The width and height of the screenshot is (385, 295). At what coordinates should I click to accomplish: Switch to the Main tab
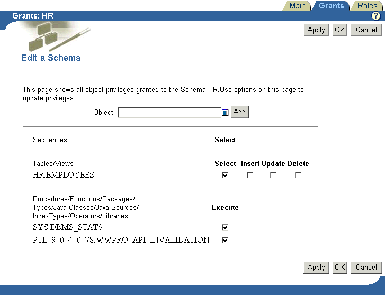pyautogui.click(x=297, y=6)
